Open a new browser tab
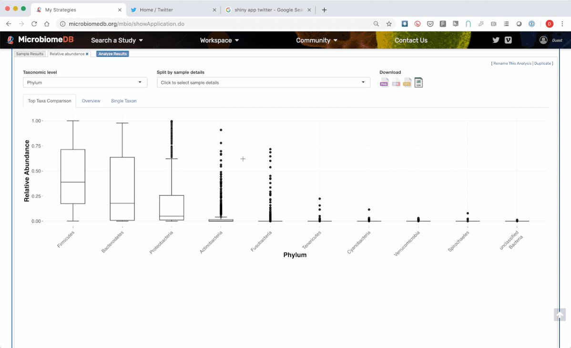 pos(324,10)
